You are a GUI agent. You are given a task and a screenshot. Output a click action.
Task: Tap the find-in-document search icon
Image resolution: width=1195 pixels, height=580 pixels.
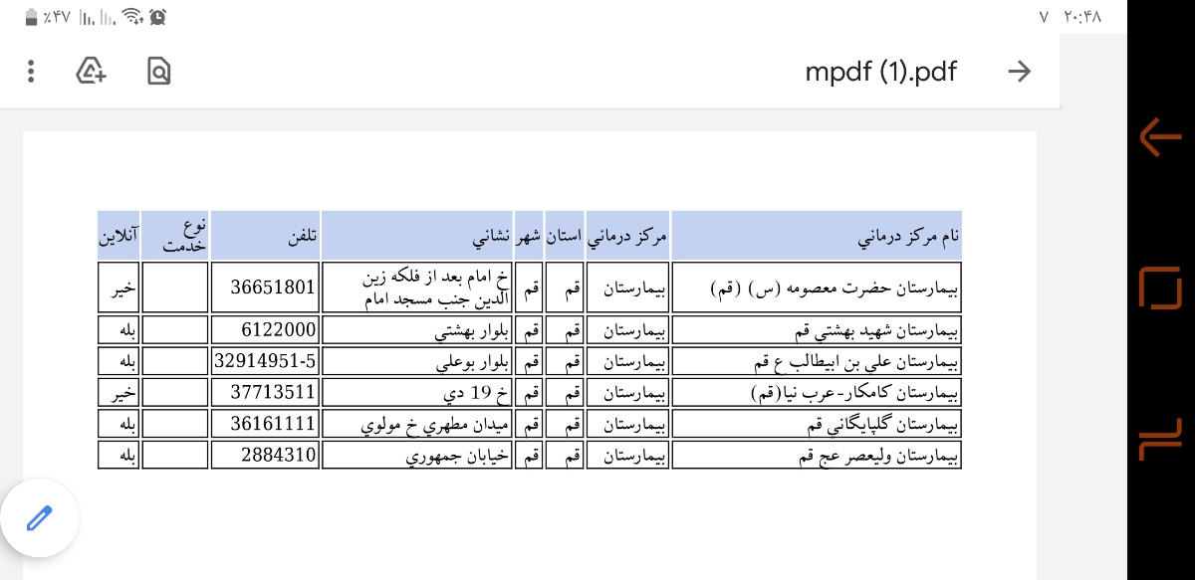pyautogui.click(x=158, y=72)
